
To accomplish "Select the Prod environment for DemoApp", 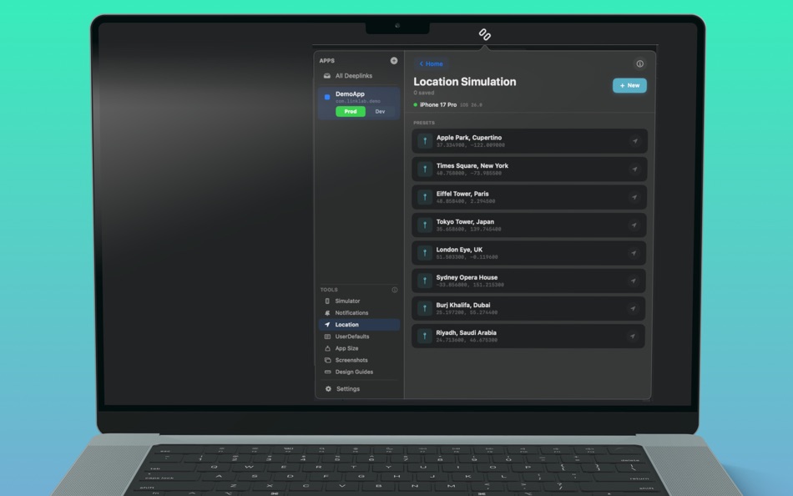I will pos(350,110).
